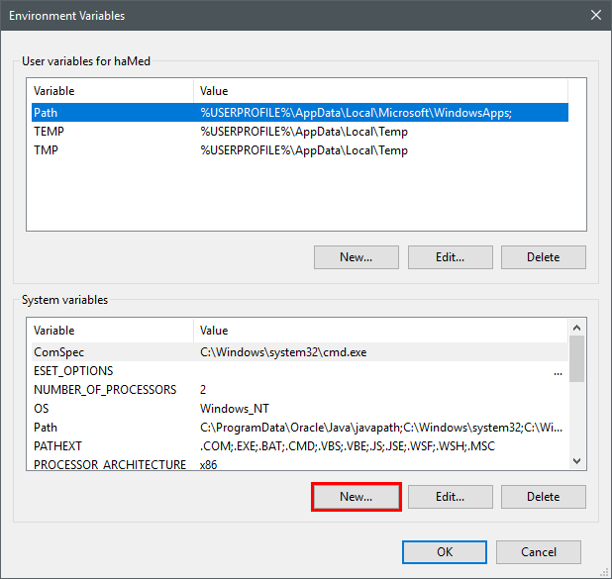The height and width of the screenshot is (579, 612).
Task: Create a new user variable
Action: (356, 257)
